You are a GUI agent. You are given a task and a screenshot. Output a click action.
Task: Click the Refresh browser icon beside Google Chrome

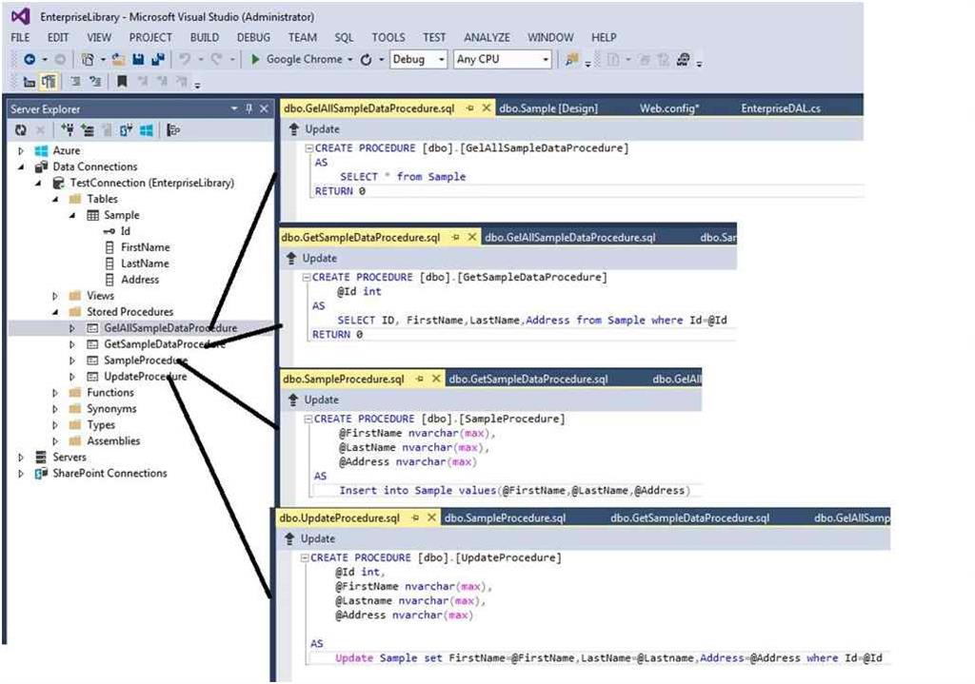(x=367, y=59)
